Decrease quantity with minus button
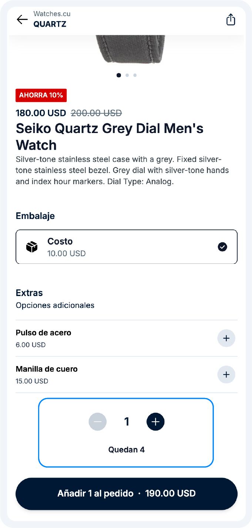This screenshot has width=252, height=528. [x=98, y=422]
